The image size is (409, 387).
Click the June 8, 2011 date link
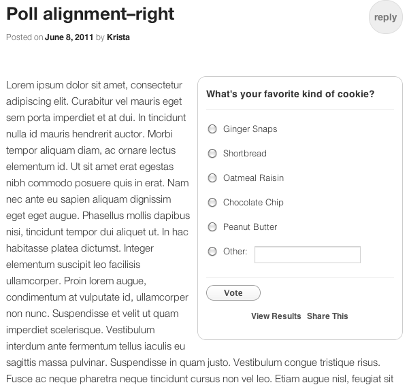coord(69,37)
